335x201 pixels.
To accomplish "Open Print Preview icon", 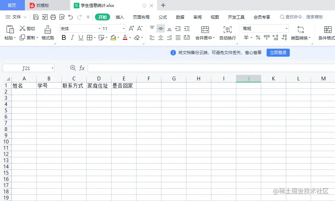I will pyautogui.click(x=62, y=17).
